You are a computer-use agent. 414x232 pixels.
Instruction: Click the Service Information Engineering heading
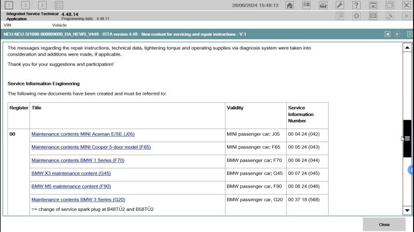point(43,84)
